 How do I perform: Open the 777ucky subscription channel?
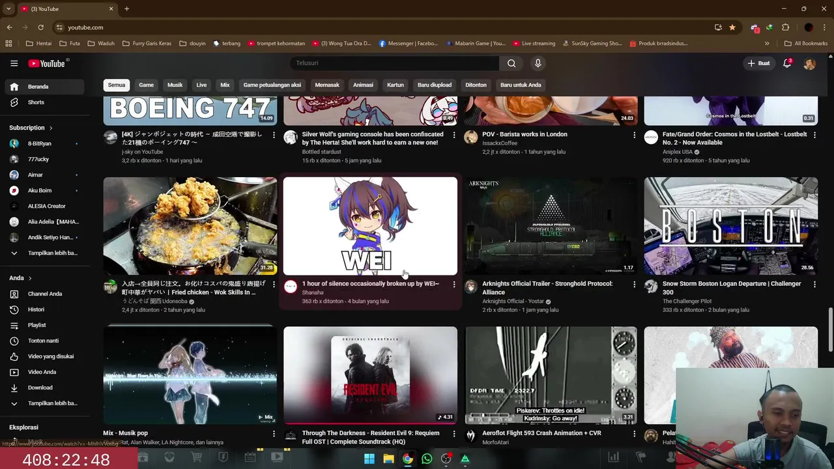coord(44,159)
